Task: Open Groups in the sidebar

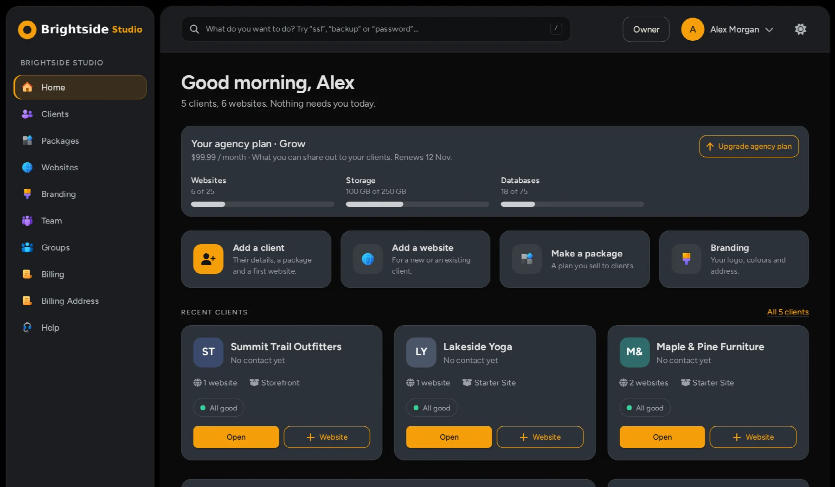Action: 80,247
